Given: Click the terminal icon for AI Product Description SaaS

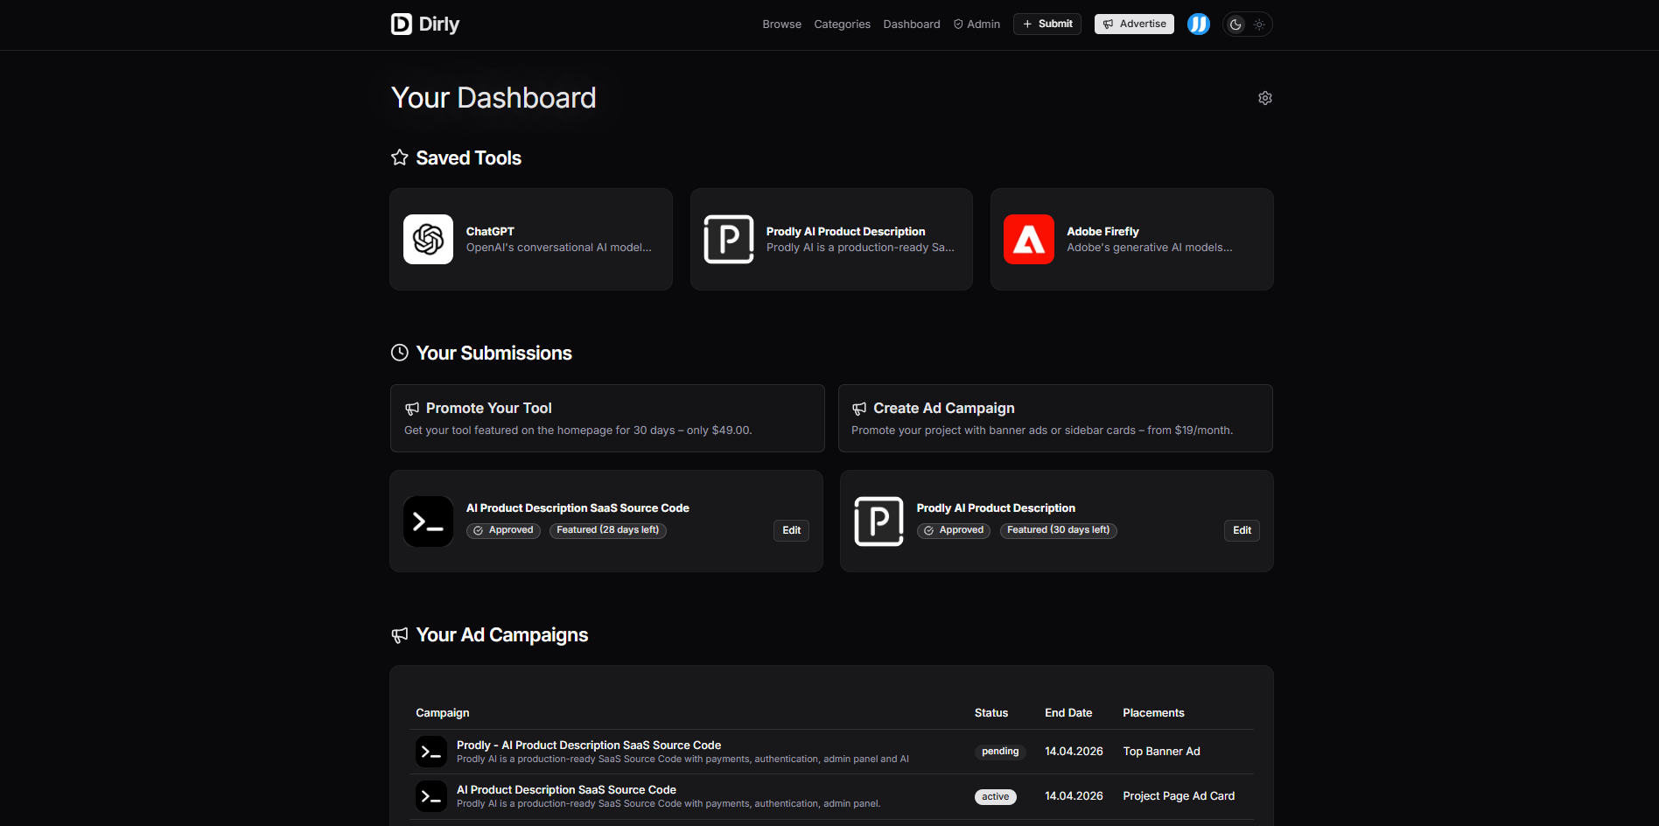Looking at the screenshot, I should pos(428,521).
